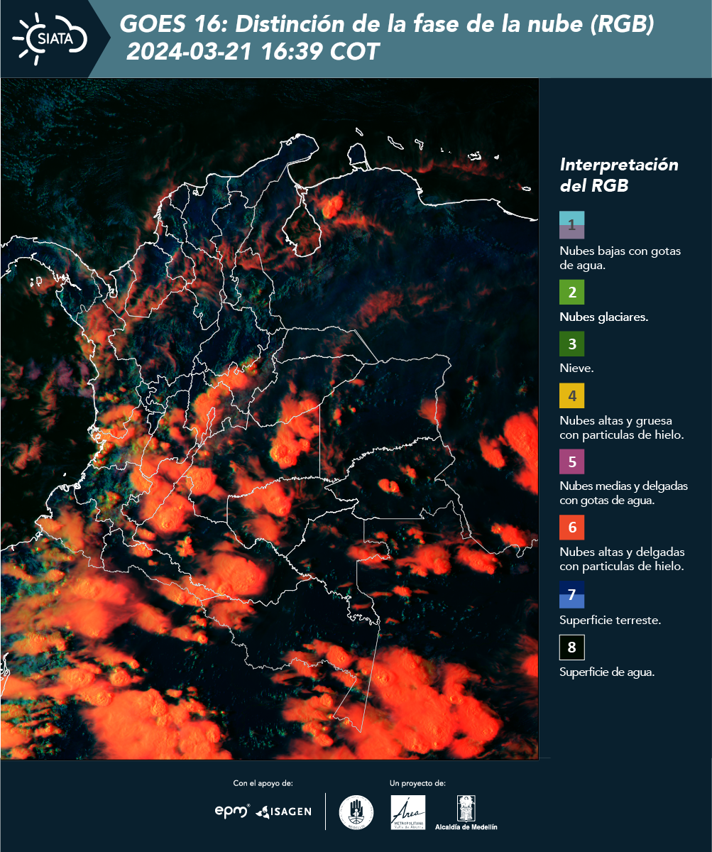Click the timestamp '2024-03-21 16:39 COT'
This screenshot has height=852, width=712.
click(253, 52)
